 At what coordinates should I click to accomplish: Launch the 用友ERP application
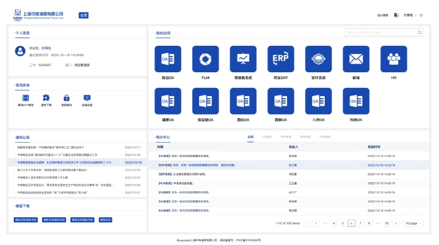281,59
